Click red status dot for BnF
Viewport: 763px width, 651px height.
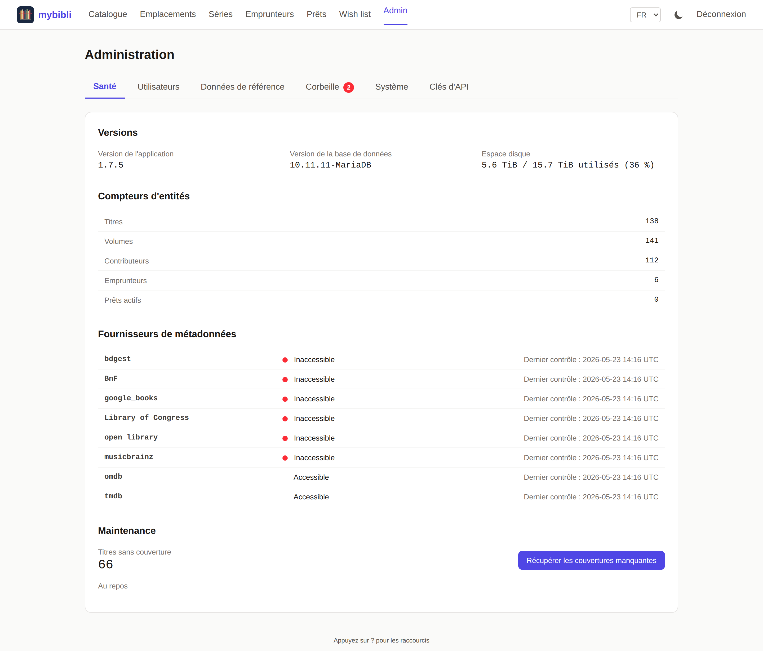click(x=285, y=380)
